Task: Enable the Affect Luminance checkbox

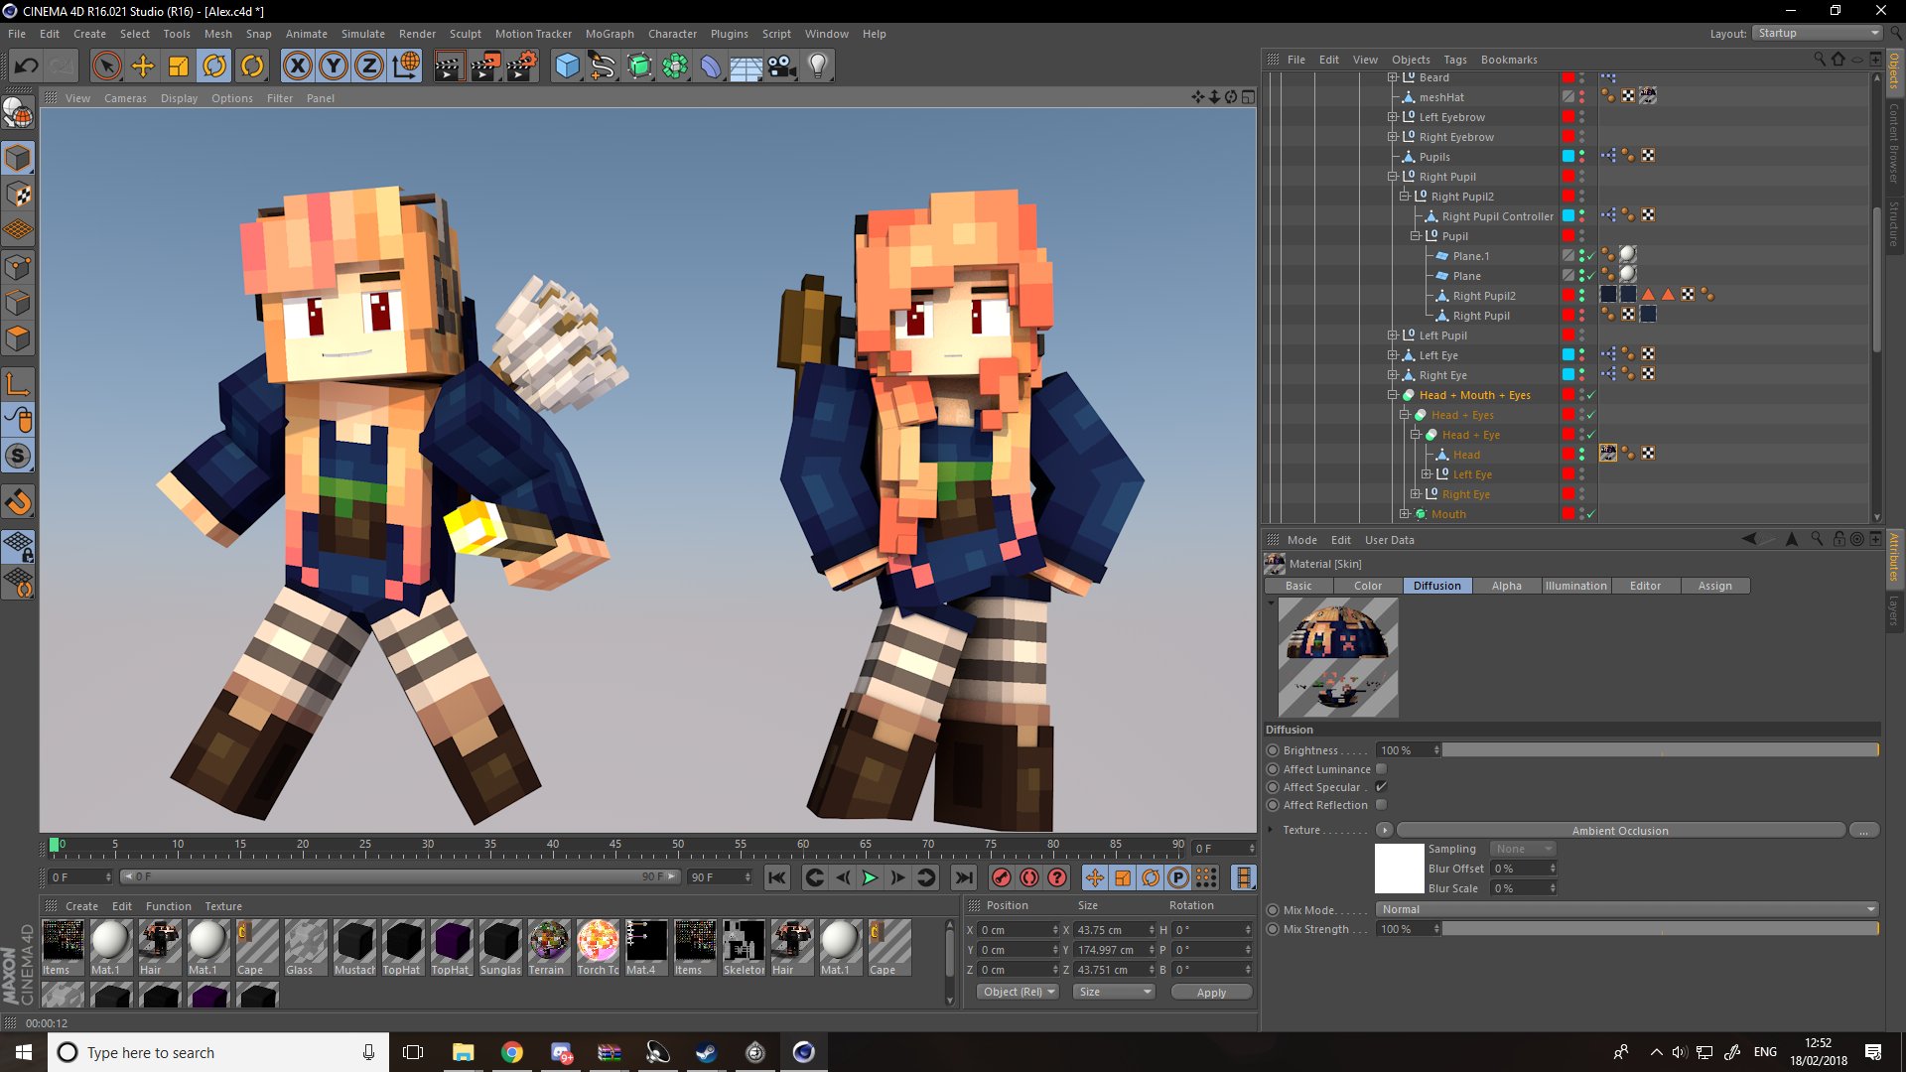Action: click(x=1381, y=769)
